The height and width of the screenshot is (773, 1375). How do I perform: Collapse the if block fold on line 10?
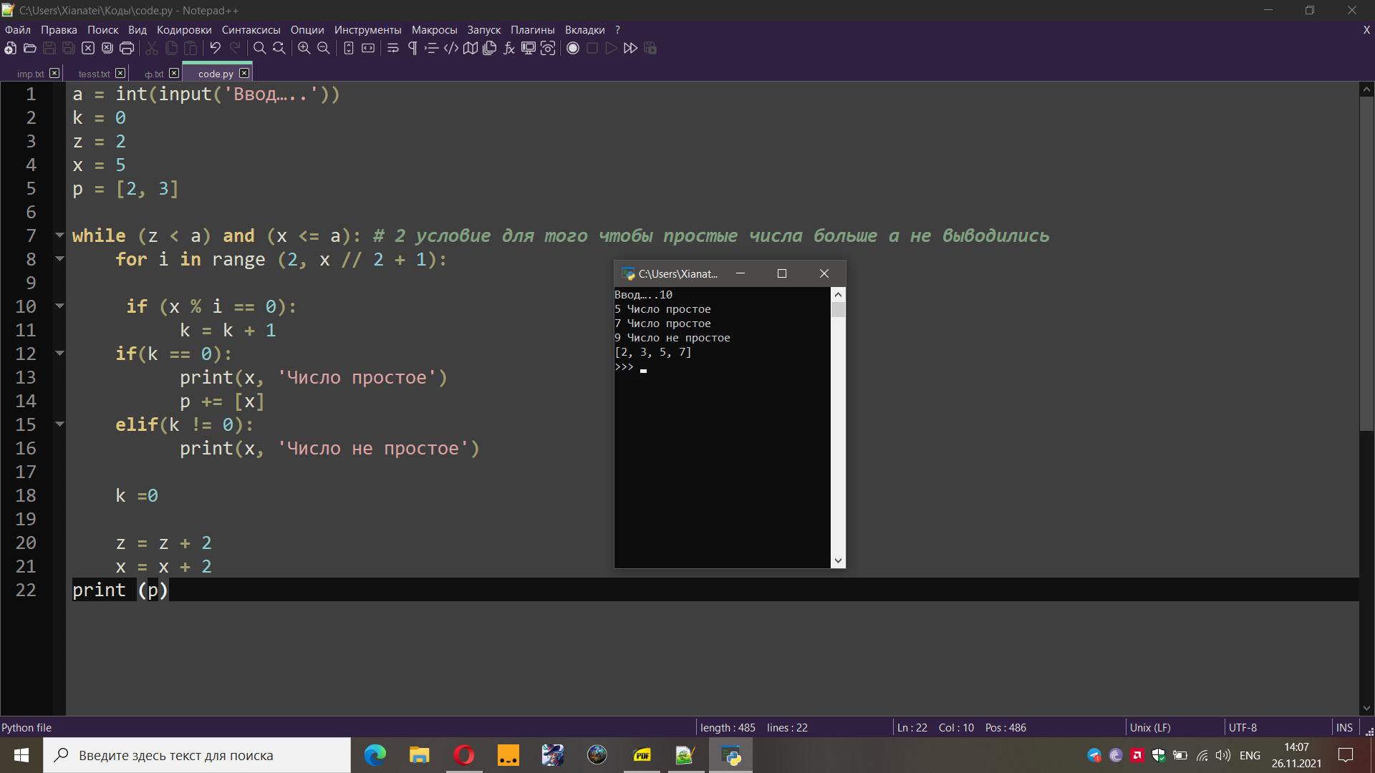pyautogui.click(x=59, y=306)
